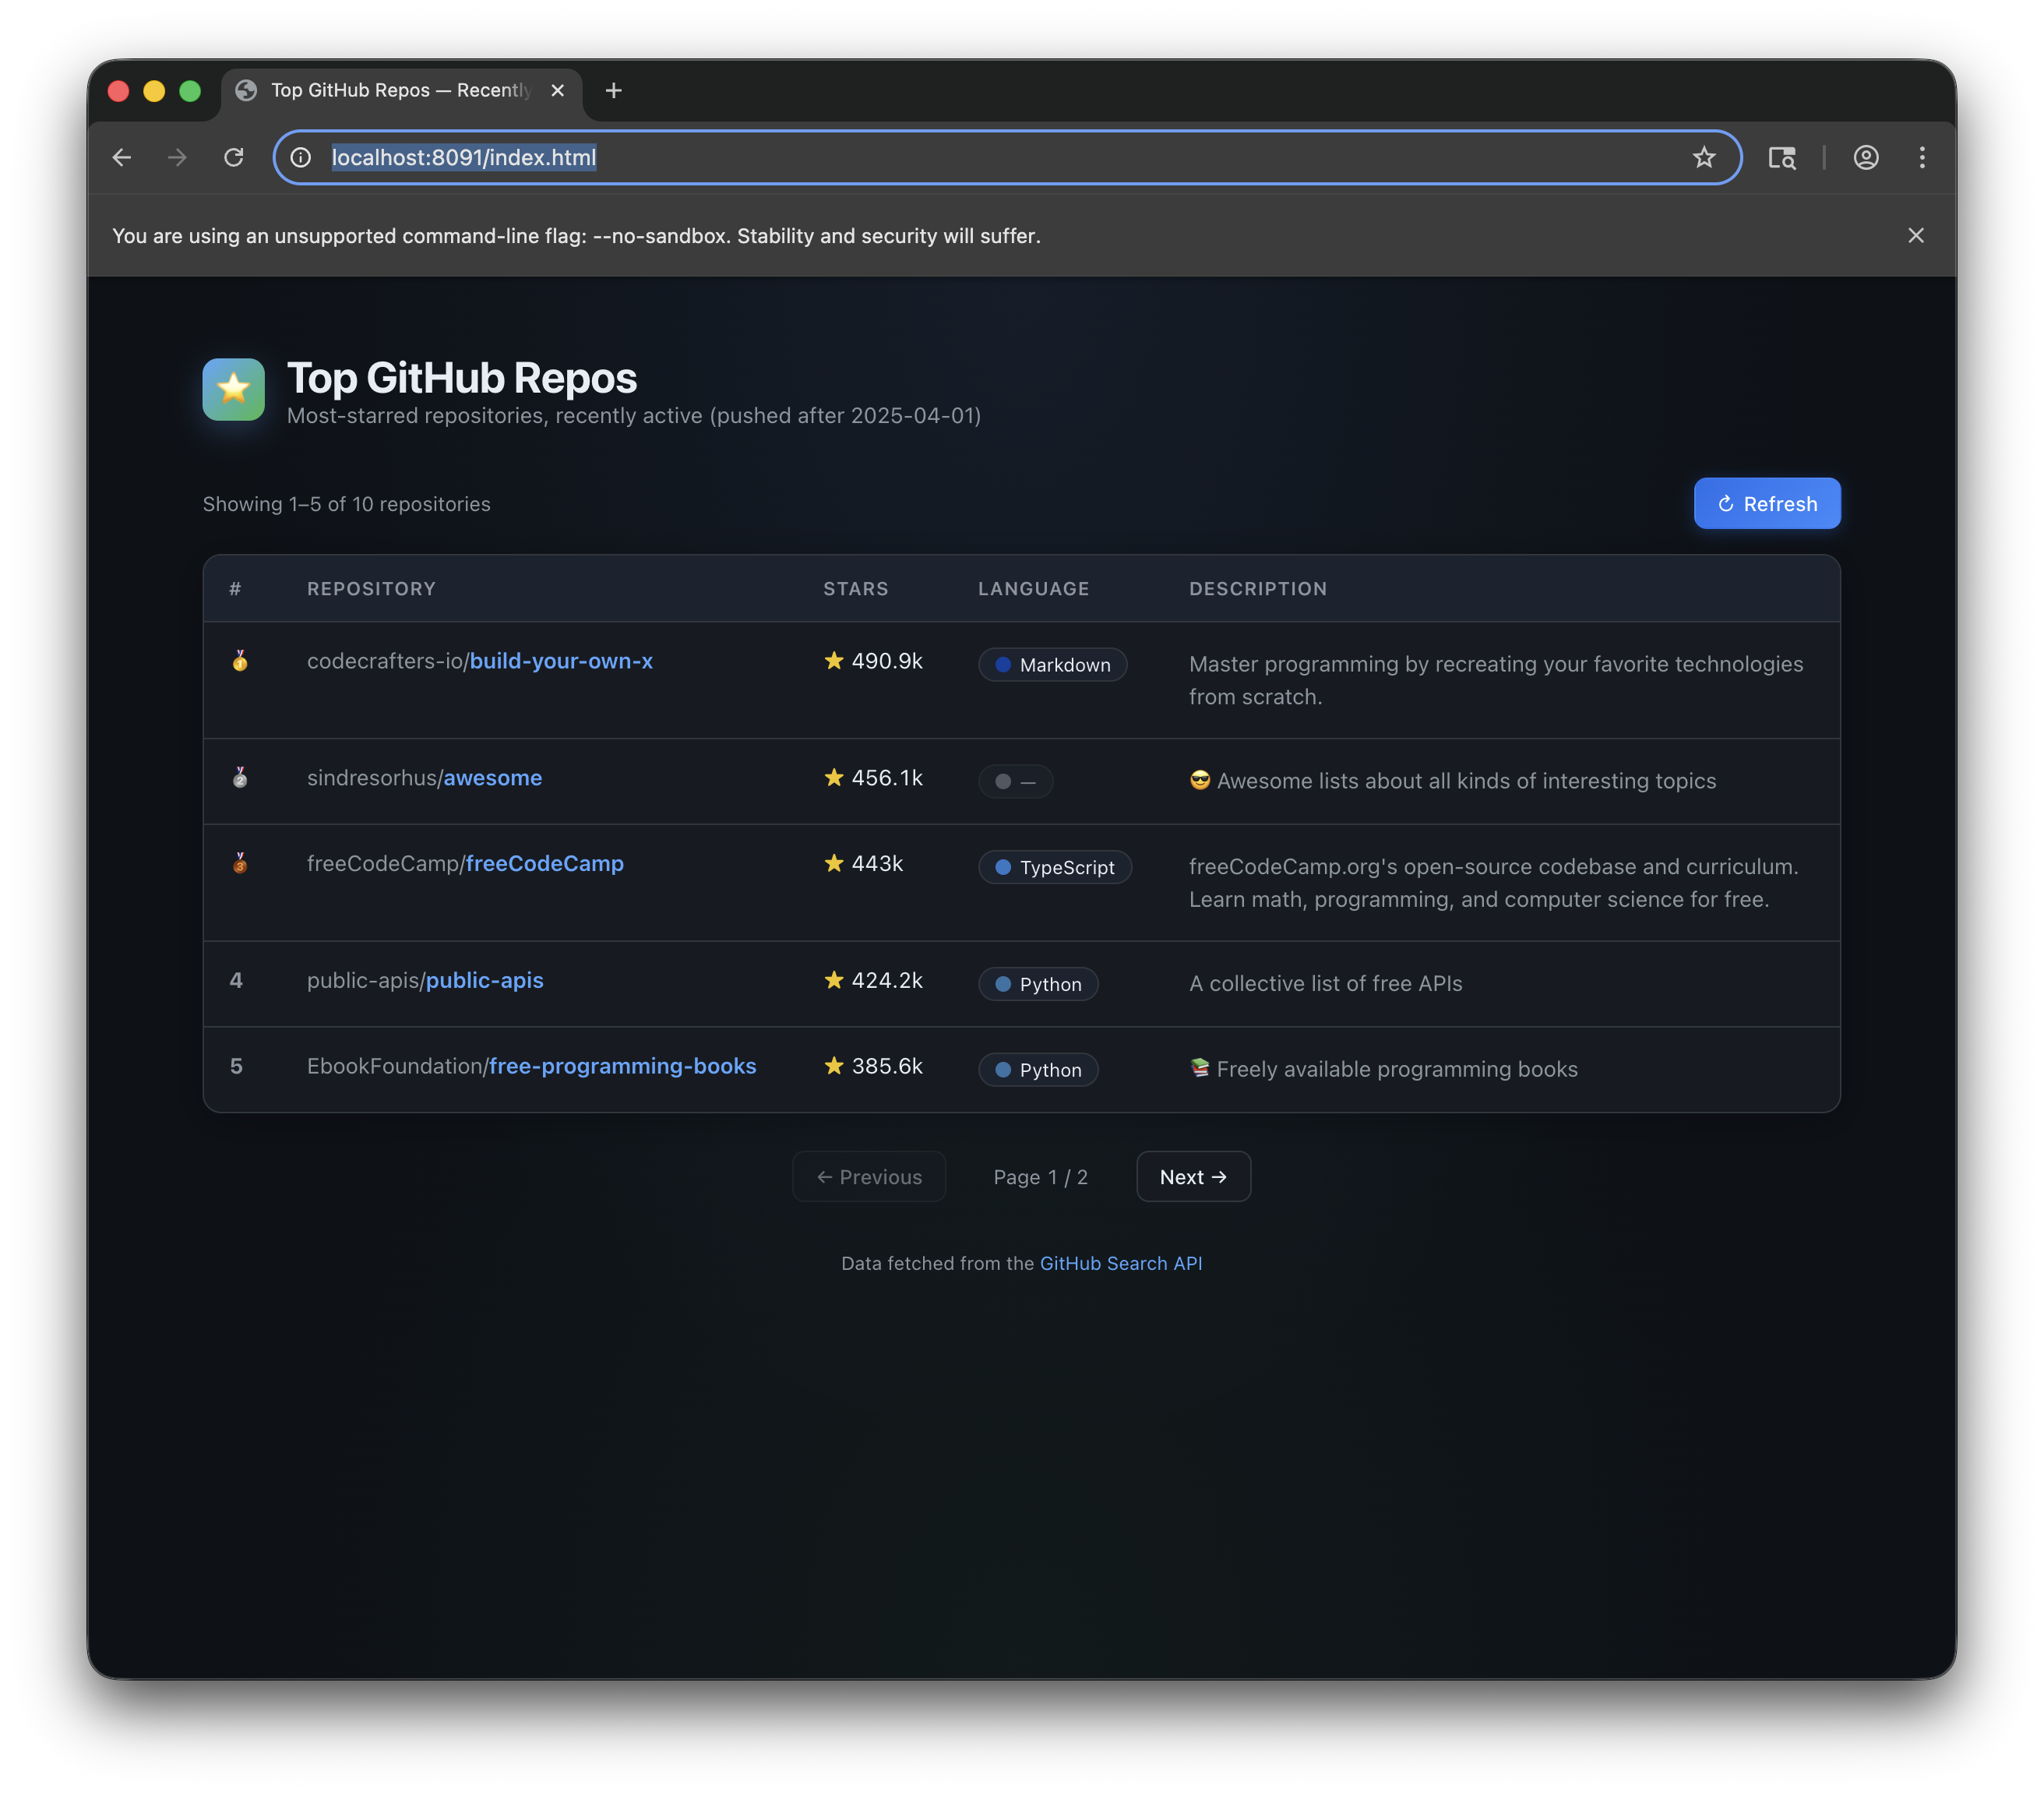The height and width of the screenshot is (1795, 2044).
Task: Click the site info icon in the address bar
Action: pyautogui.click(x=300, y=157)
